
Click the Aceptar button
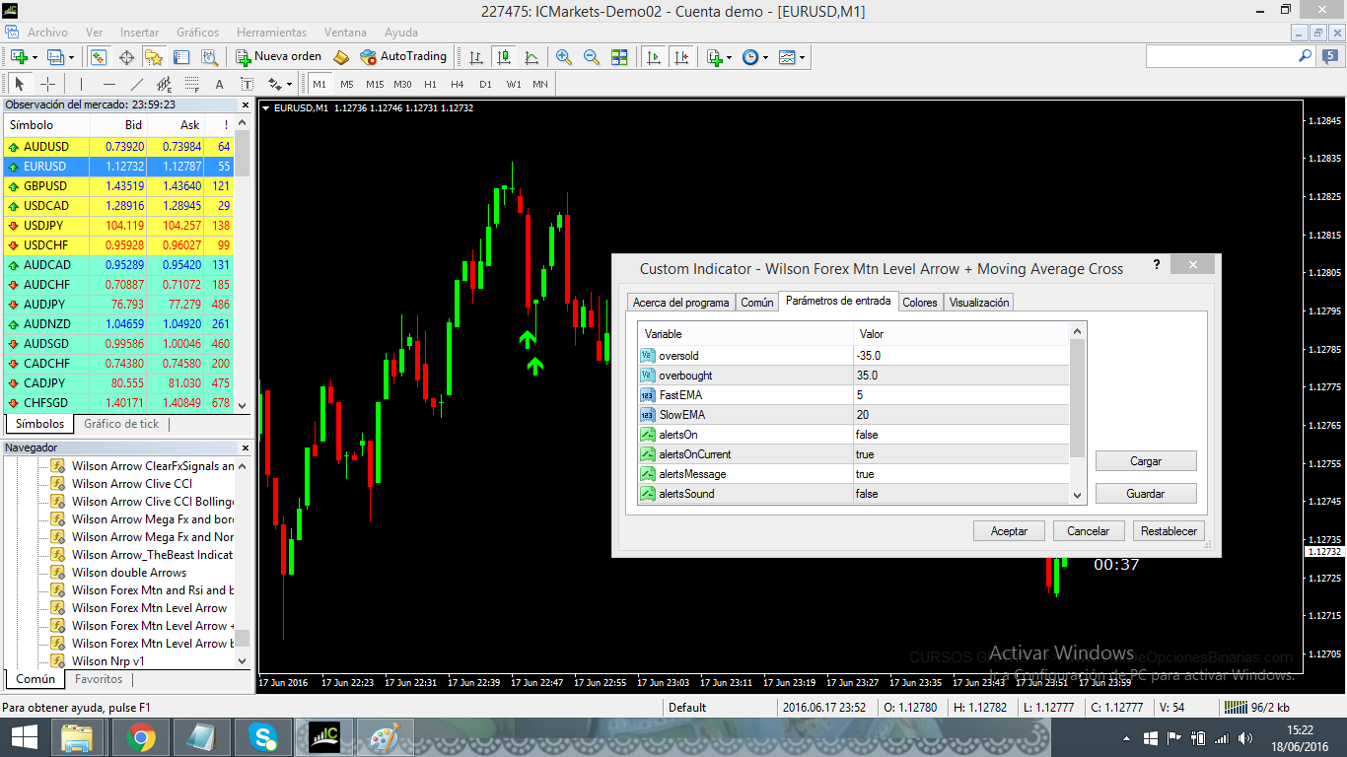click(x=1009, y=531)
